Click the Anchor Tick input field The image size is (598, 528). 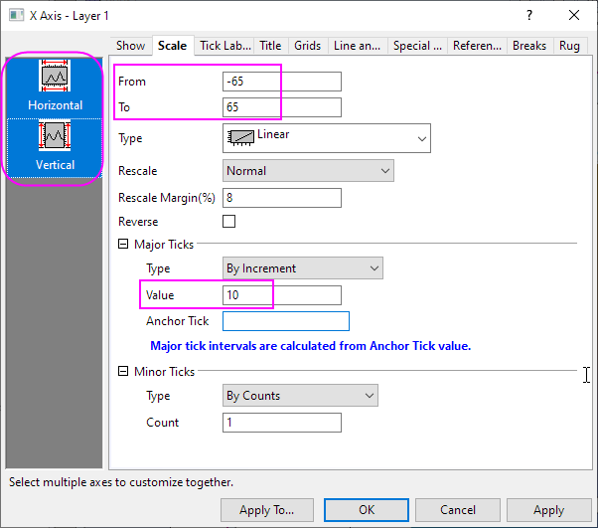coord(286,321)
